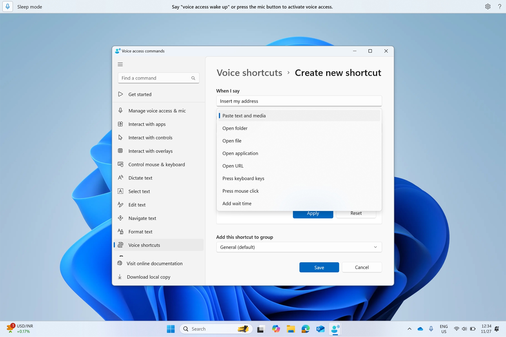The width and height of the screenshot is (506, 337).
Task: Click the Voice Access microphone icon
Action: click(x=8, y=6)
